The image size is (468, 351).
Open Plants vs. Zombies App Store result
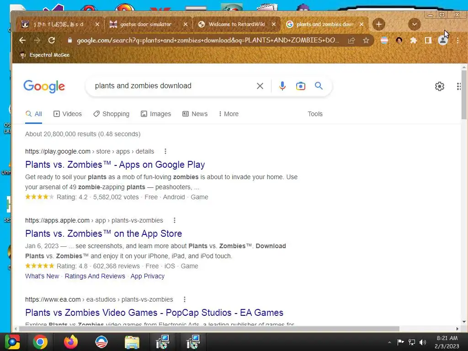(104, 234)
